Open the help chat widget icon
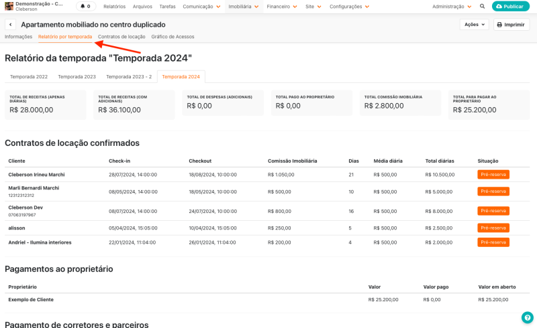This screenshot has width=537, height=328. click(x=527, y=318)
